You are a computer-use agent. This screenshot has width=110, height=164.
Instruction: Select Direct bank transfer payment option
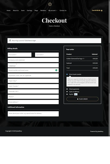67,74
